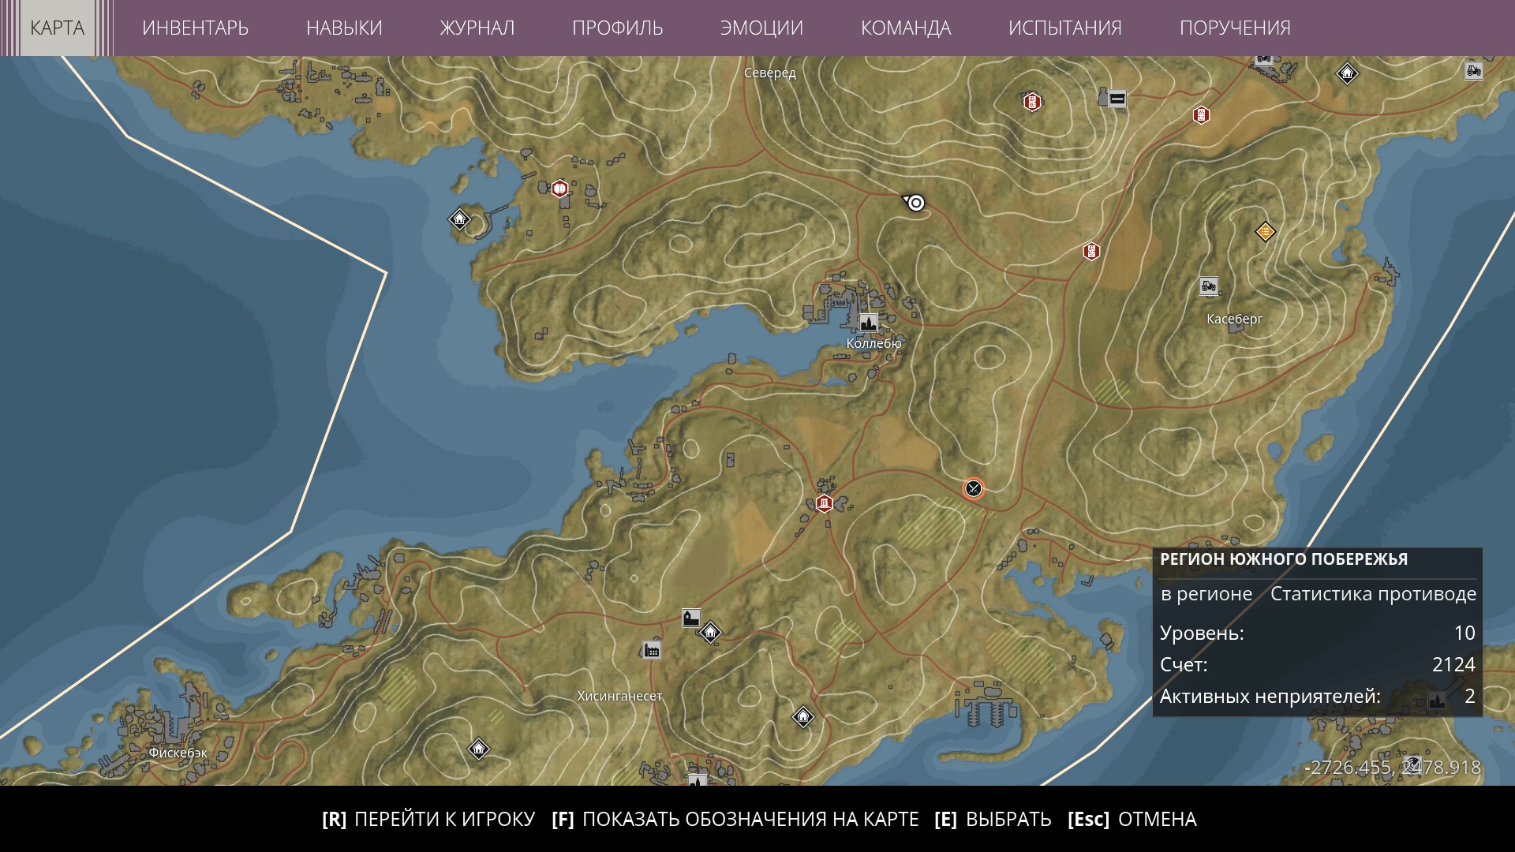
Task: Select the red hexagon left of bunker icon
Action: [x=1031, y=102]
